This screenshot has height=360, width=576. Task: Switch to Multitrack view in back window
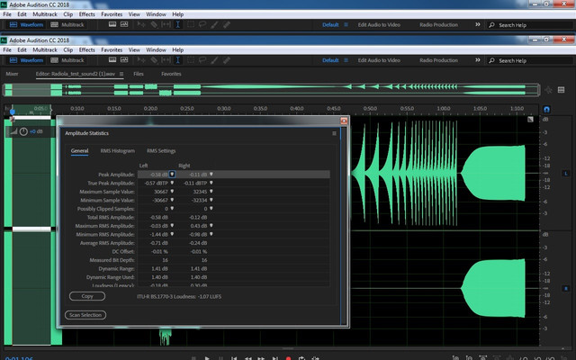[67, 24]
